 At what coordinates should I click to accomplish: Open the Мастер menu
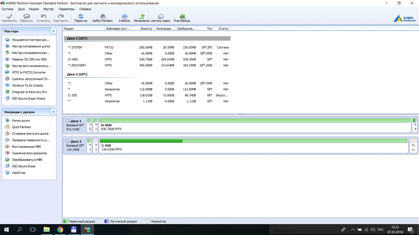[49, 9]
